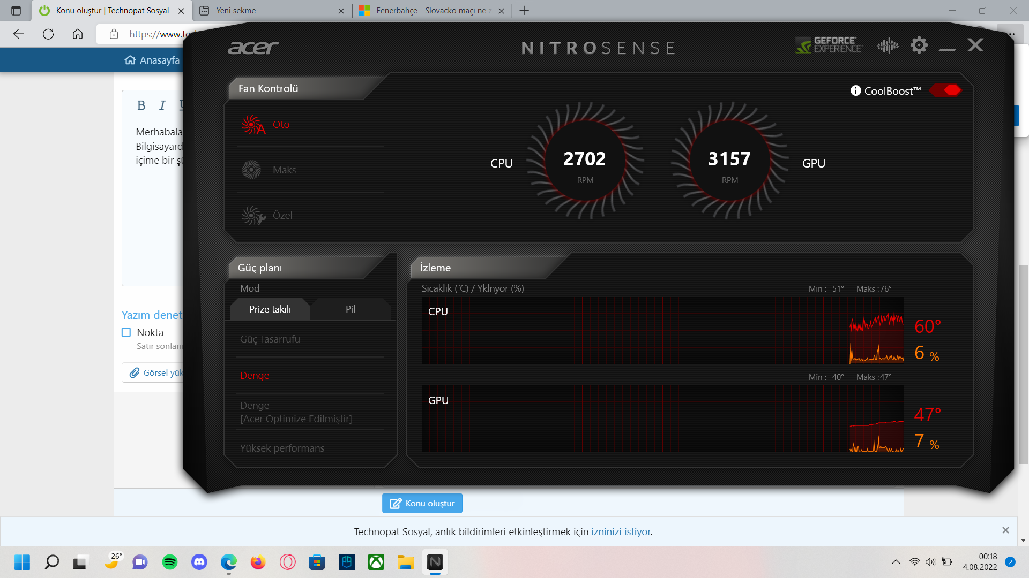Image resolution: width=1029 pixels, height=578 pixels.
Task: Switch to the Pil tab
Action: pos(350,309)
